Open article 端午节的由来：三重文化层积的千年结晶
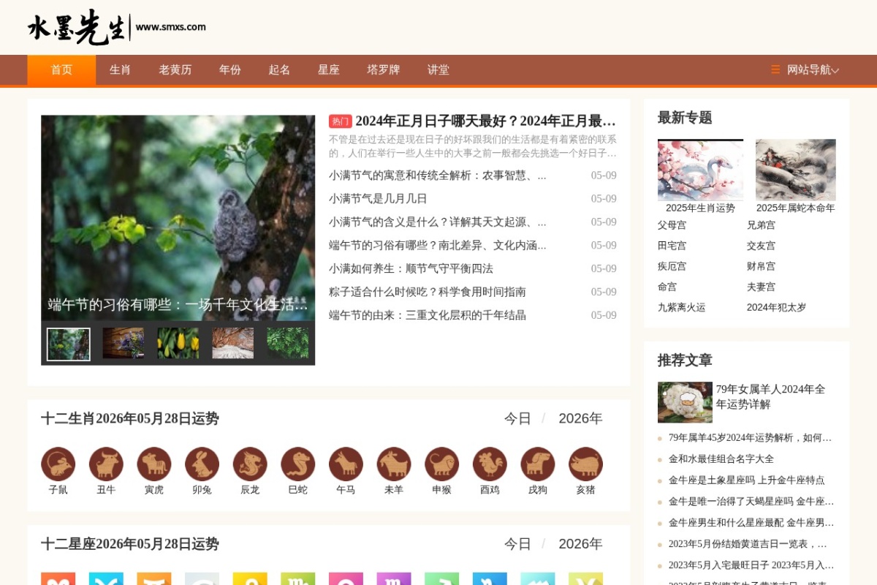The image size is (877, 585). point(428,315)
